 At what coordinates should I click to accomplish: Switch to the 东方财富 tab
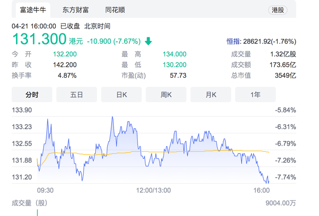tap(75, 10)
